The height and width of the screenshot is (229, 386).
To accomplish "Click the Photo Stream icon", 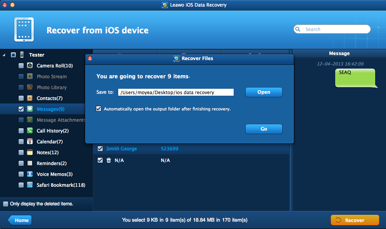I will coord(30,76).
